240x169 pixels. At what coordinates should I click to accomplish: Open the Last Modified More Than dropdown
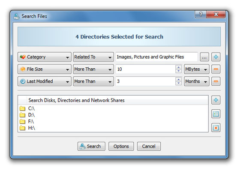93,82
